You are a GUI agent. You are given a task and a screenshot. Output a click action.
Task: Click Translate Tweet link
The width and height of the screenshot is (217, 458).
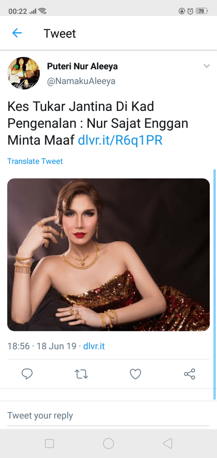coord(35,161)
